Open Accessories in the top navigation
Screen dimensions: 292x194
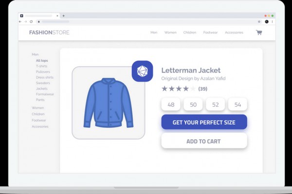[234, 32]
